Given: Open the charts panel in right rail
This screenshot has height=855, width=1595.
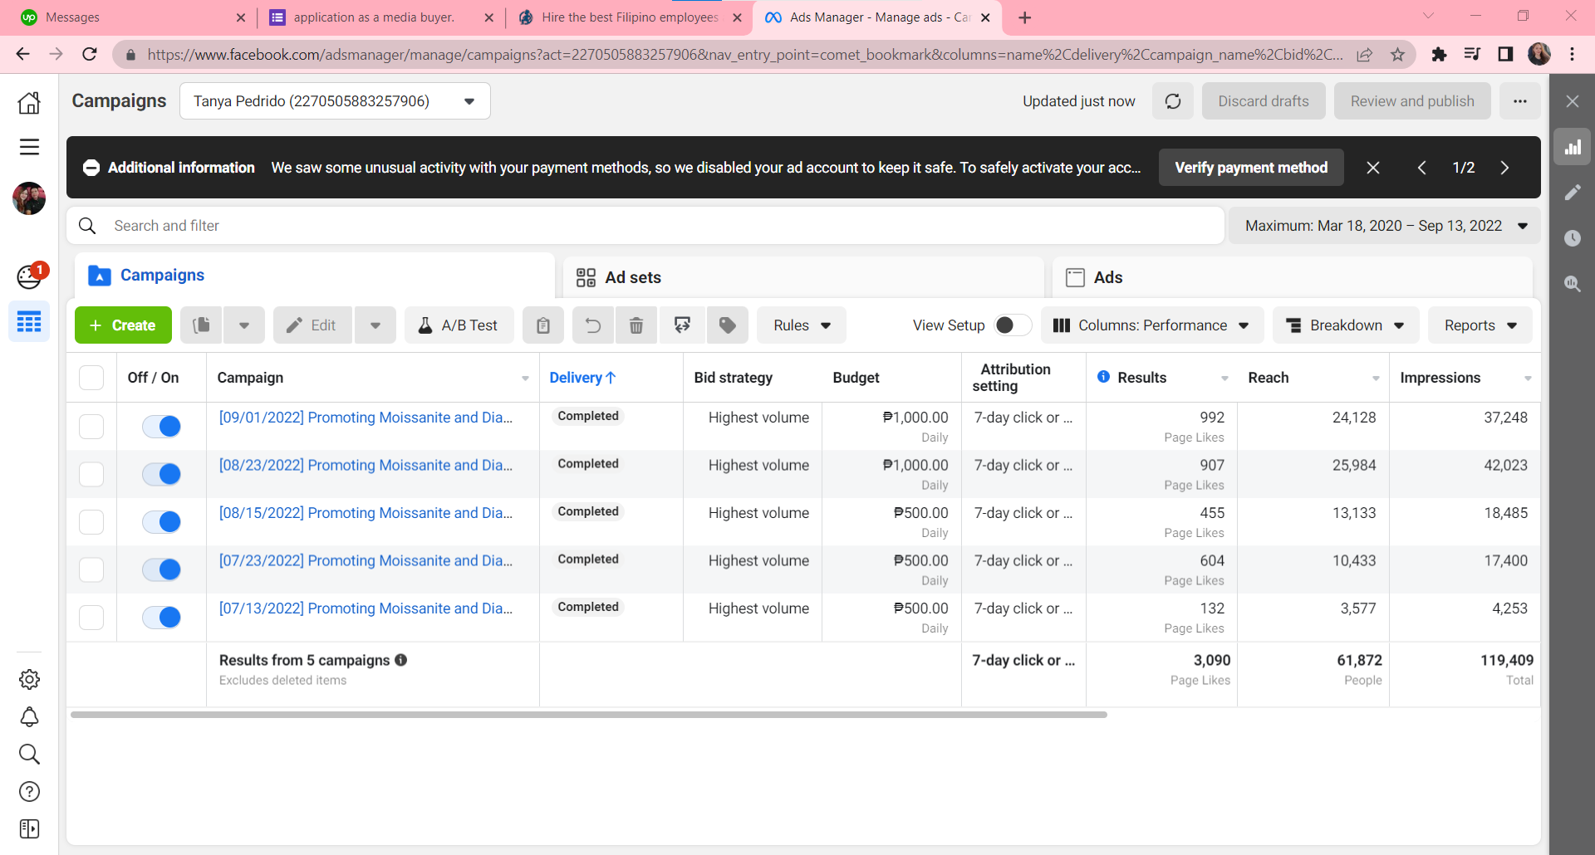Looking at the screenshot, I should (x=1573, y=148).
